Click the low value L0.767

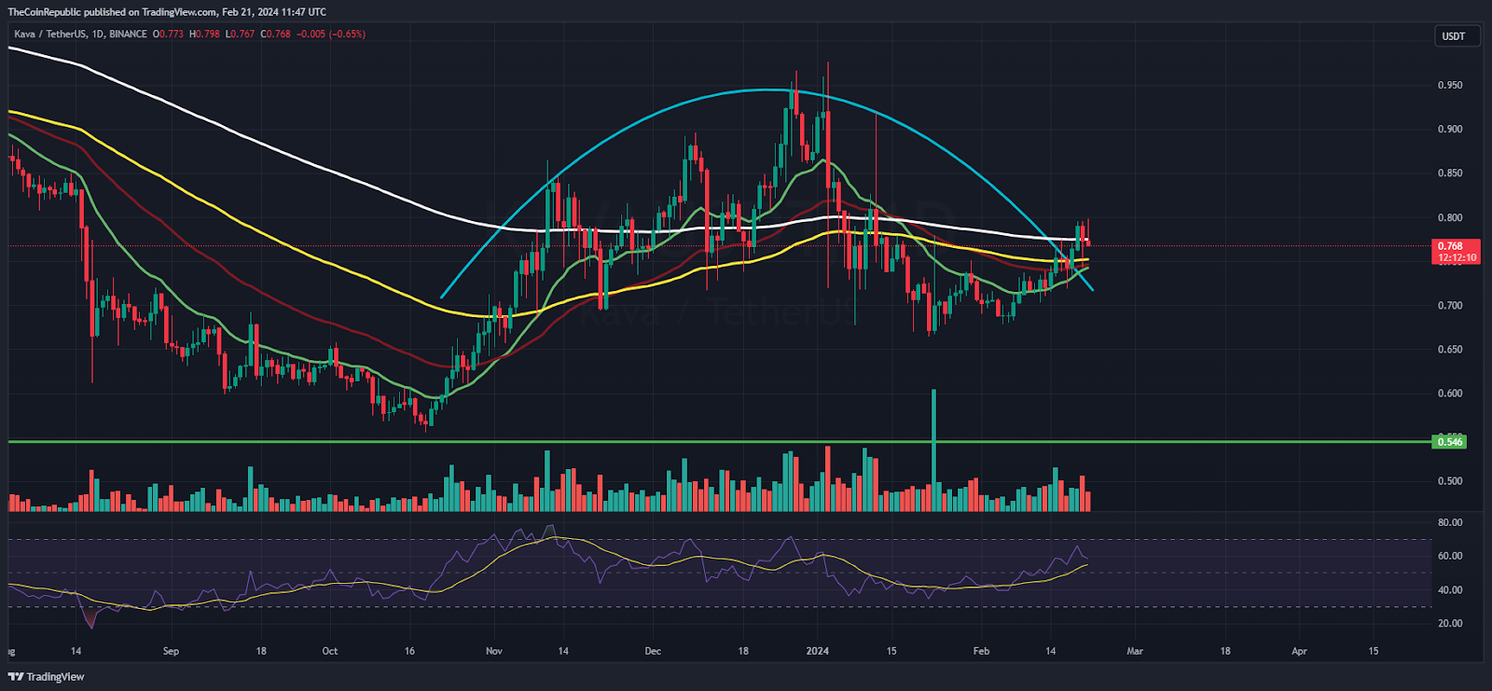click(x=241, y=35)
